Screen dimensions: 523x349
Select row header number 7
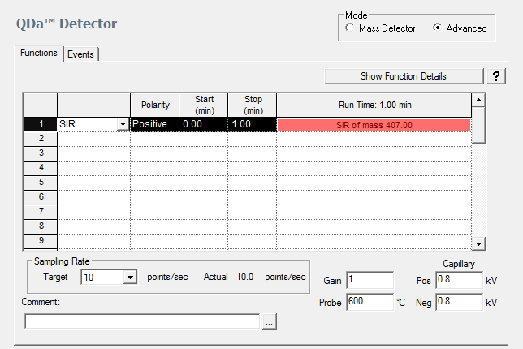point(41,213)
